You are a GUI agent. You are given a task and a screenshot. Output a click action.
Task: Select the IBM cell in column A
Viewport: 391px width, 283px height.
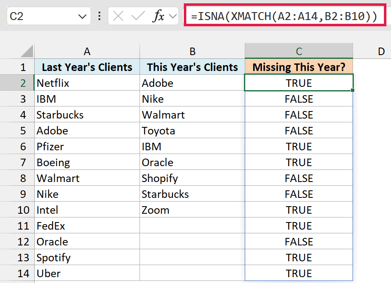pos(87,99)
